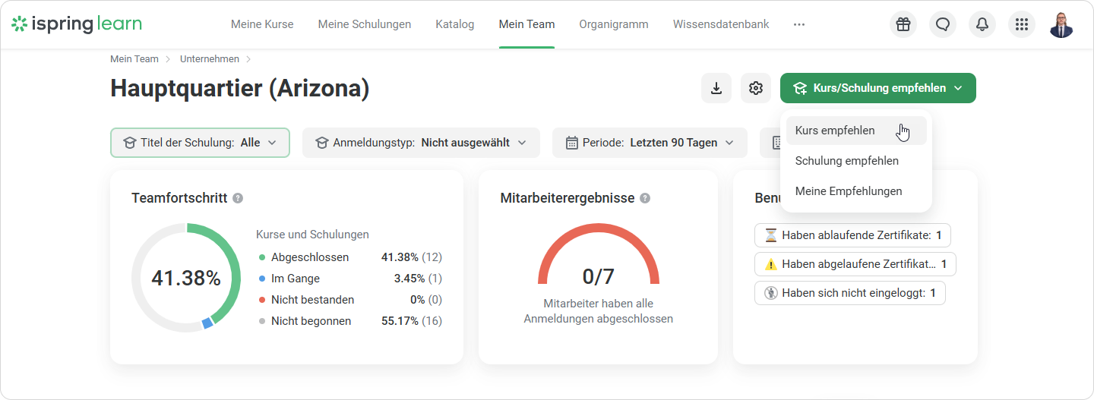Expand the Periode filter dropdown

(650, 143)
